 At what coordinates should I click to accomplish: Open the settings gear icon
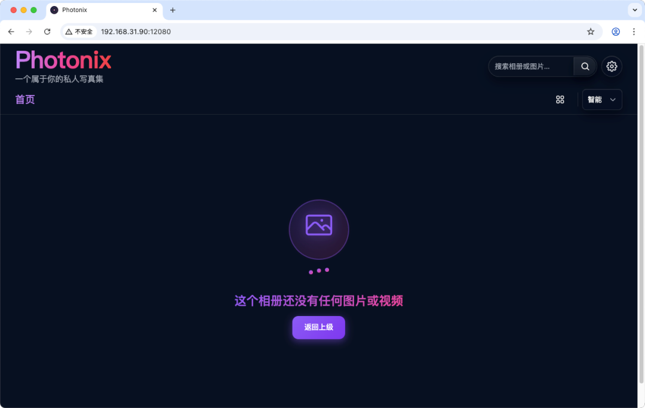click(x=612, y=66)
